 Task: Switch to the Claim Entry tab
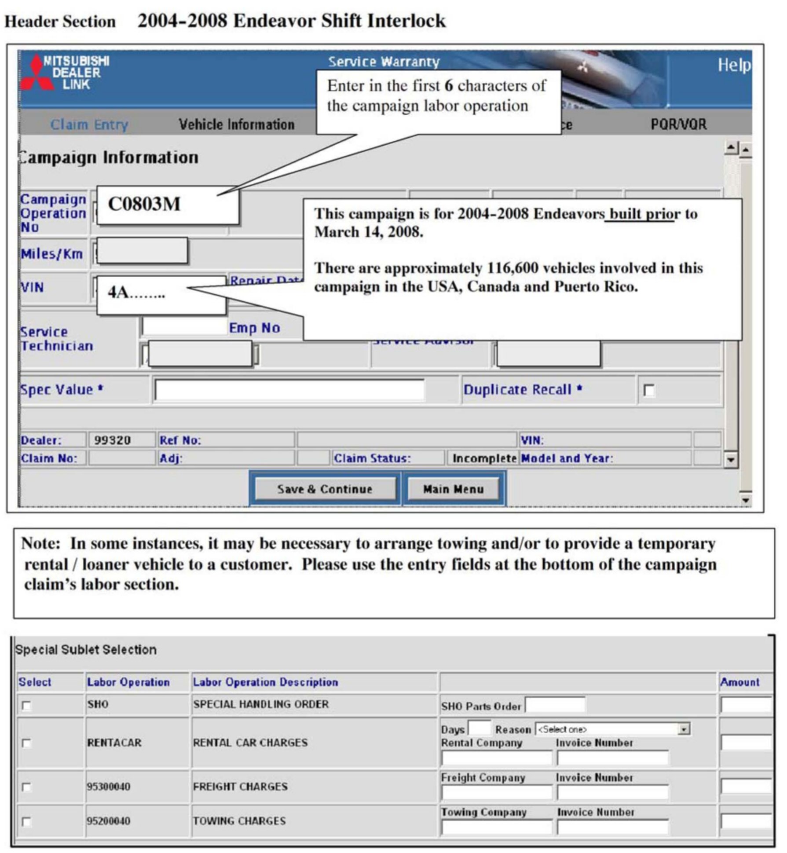point(89,125)
